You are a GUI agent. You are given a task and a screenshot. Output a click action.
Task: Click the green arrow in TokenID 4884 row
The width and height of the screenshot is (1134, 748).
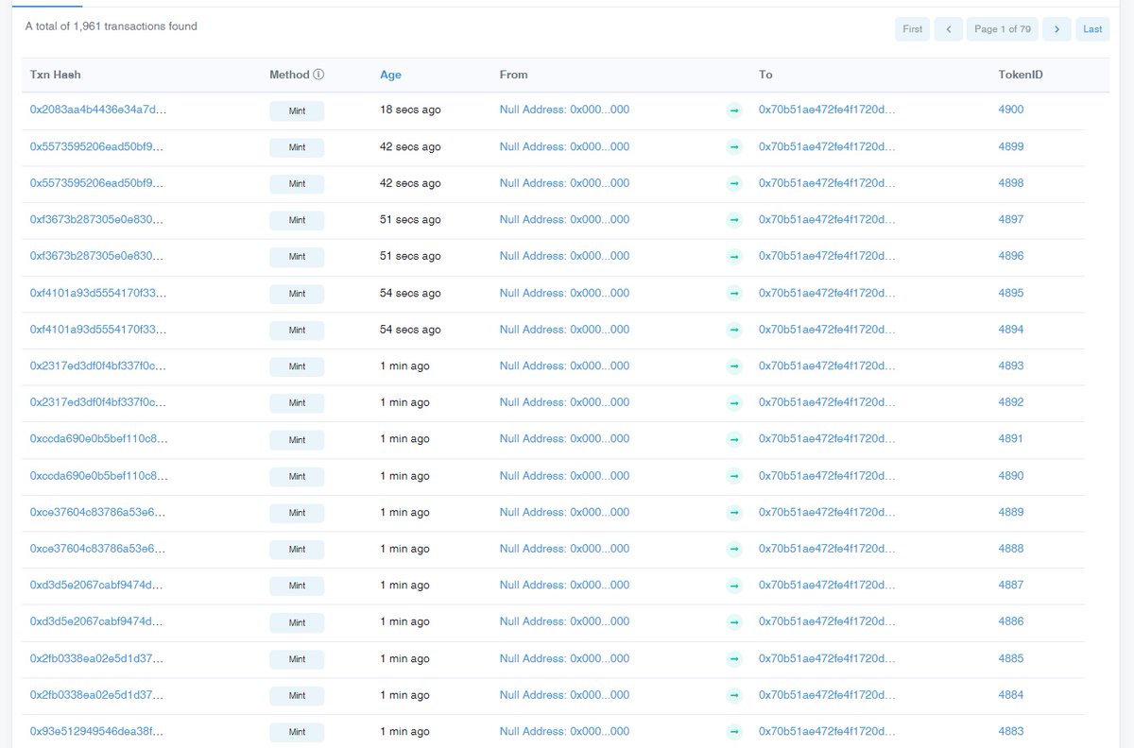tap(734, 696)
